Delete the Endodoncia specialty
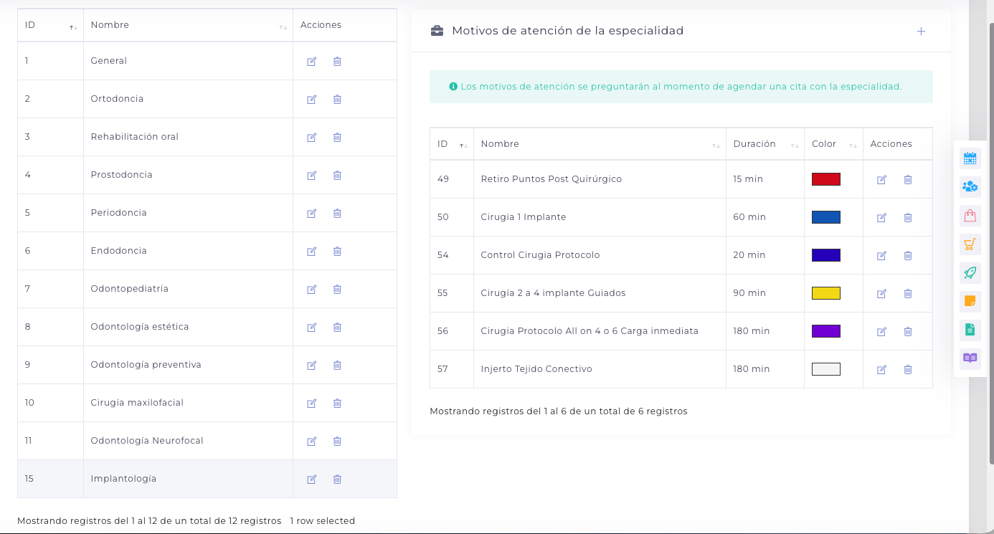 (337, 252)
